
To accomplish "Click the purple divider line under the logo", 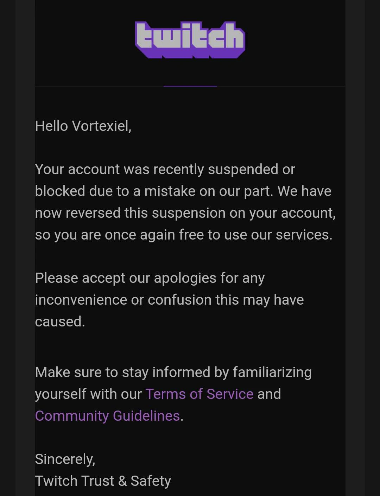I will pyautogui.click(x=190, y=86).
